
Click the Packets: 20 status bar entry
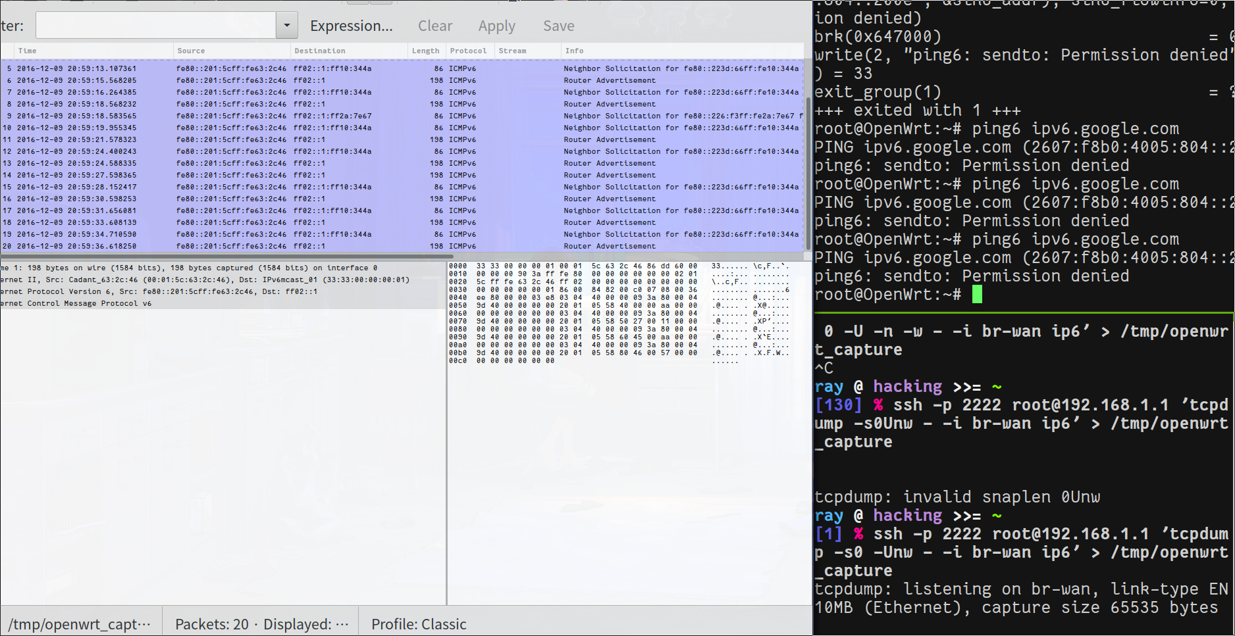click(x=261, y=624)
